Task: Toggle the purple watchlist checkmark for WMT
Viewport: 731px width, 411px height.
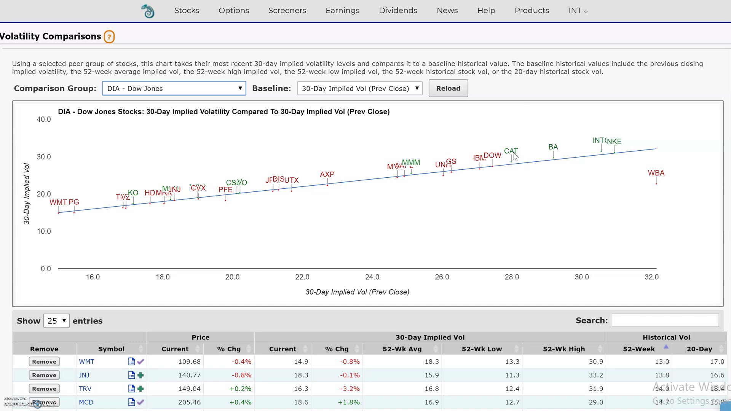Action: tap(141, 362)
